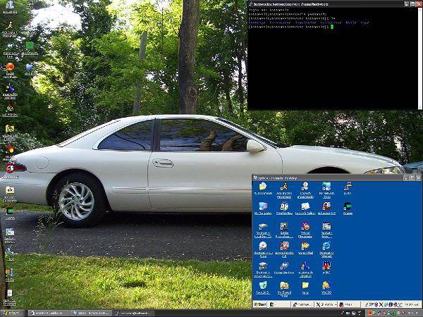Open window-shaped shortcut icon right of Yahoo Messenger
423x317 pixels.
click(326, 226)
